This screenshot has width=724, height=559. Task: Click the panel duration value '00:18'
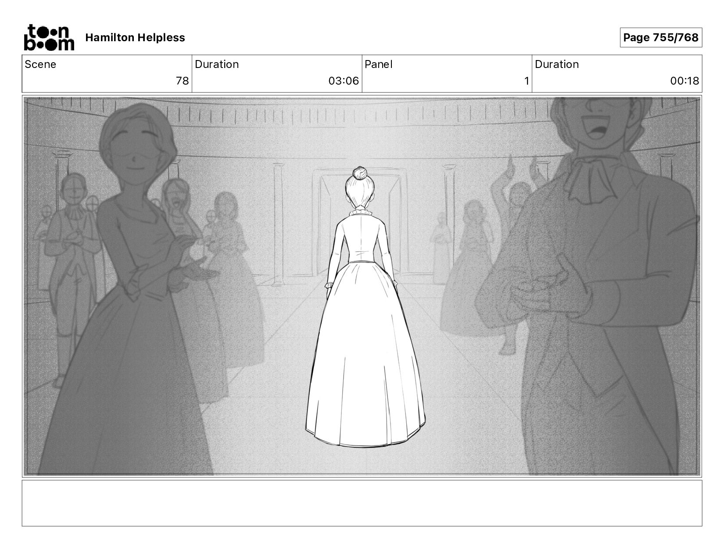685,81
